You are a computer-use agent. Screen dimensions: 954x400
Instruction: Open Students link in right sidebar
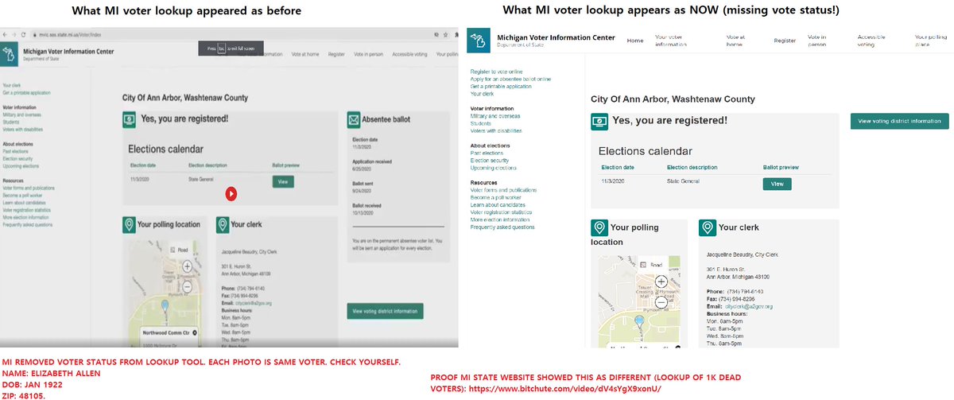pos(480,123)
